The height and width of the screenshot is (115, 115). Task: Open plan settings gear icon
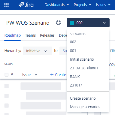[x=58, y=23]
